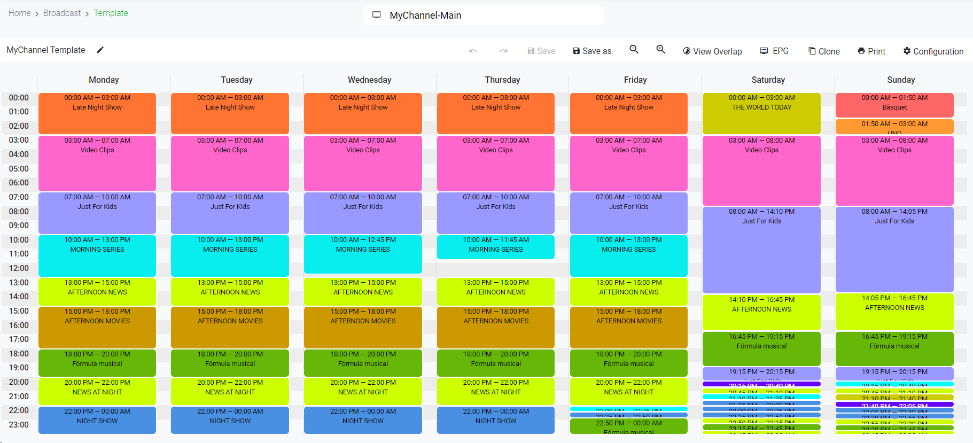Viewport: 973px width, 443px height.
Task: Select Monday's Late Night Show block
Action: click(97, 114)
